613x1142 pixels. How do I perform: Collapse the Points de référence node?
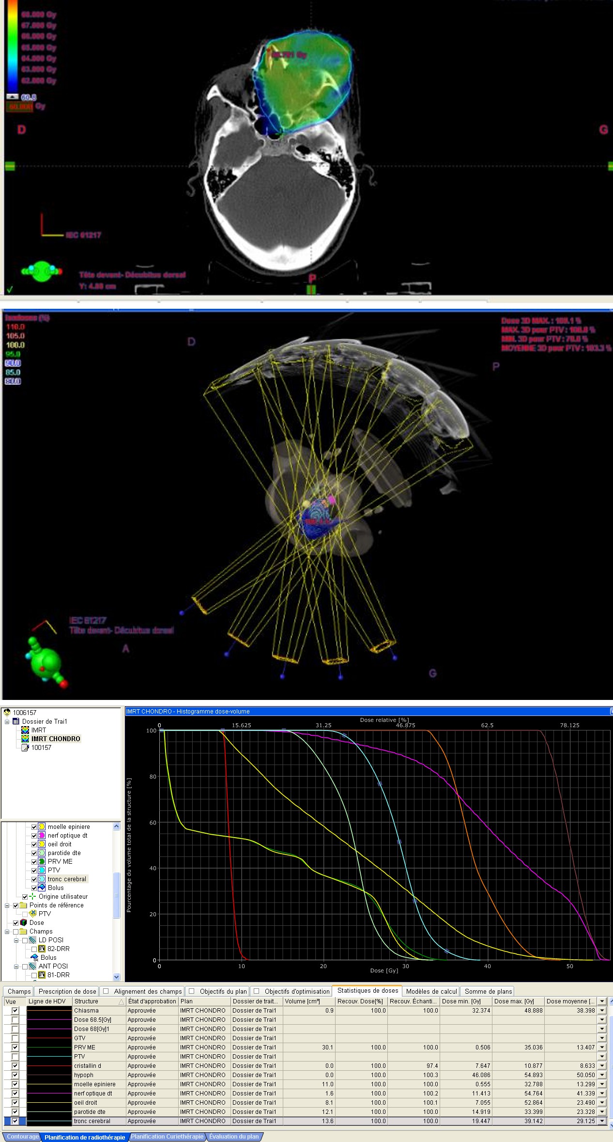(7, 905)
